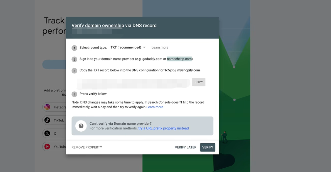Click the YouTube icon in background page
331x172 pixels.
(x=47, y=147)
